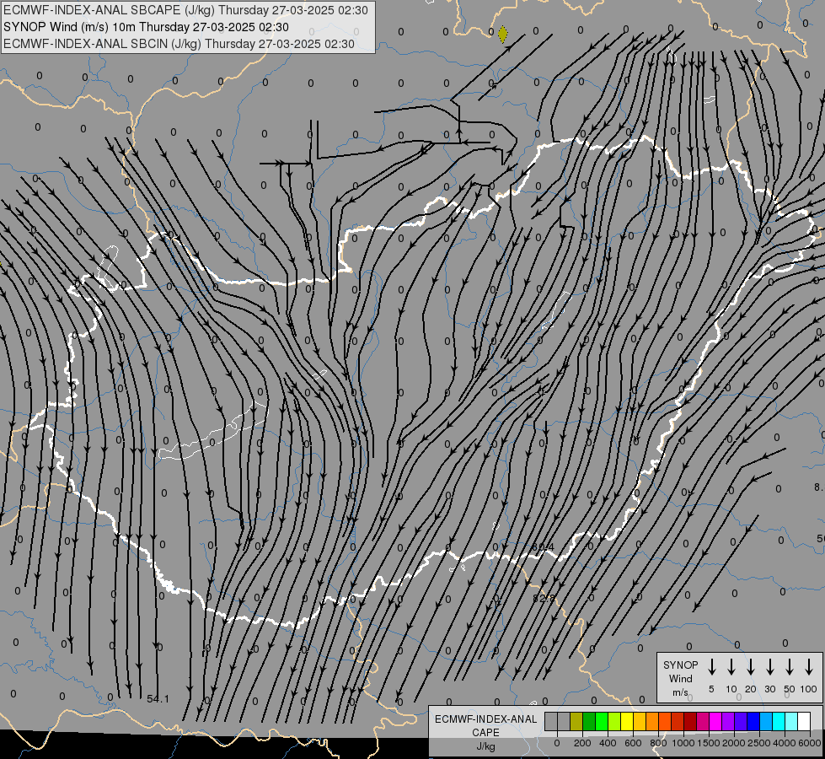
Task: Select the orange-red CAPE swatch after 800
Action: point(665,722)
